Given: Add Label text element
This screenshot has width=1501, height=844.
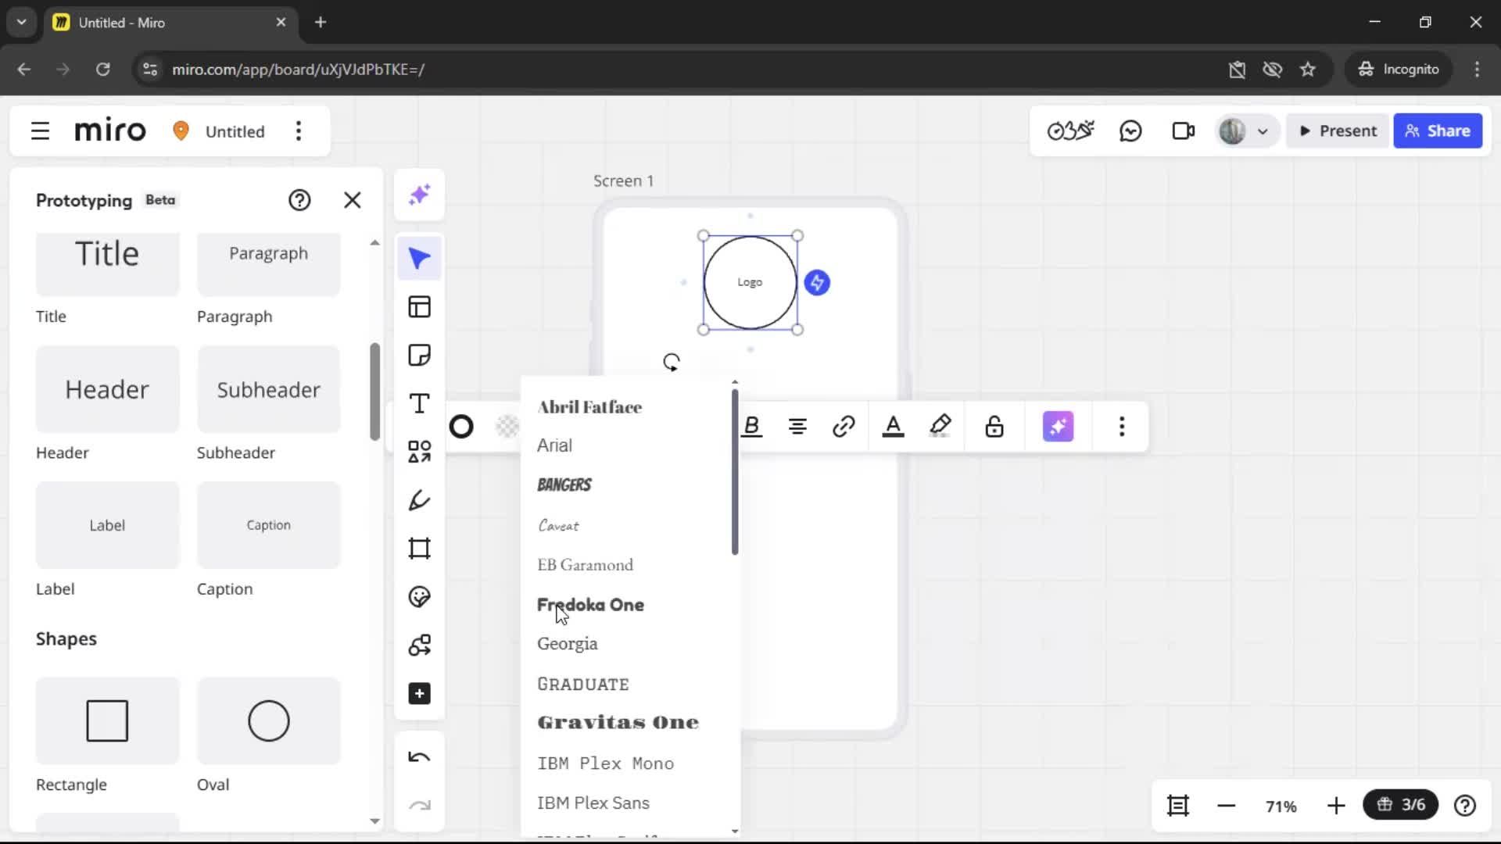Looking at the screenshot, I should point(108,525).
